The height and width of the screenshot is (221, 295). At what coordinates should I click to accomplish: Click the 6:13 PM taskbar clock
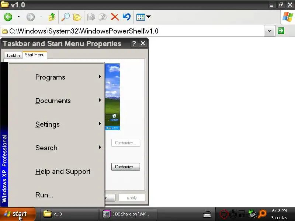point(280,211)
